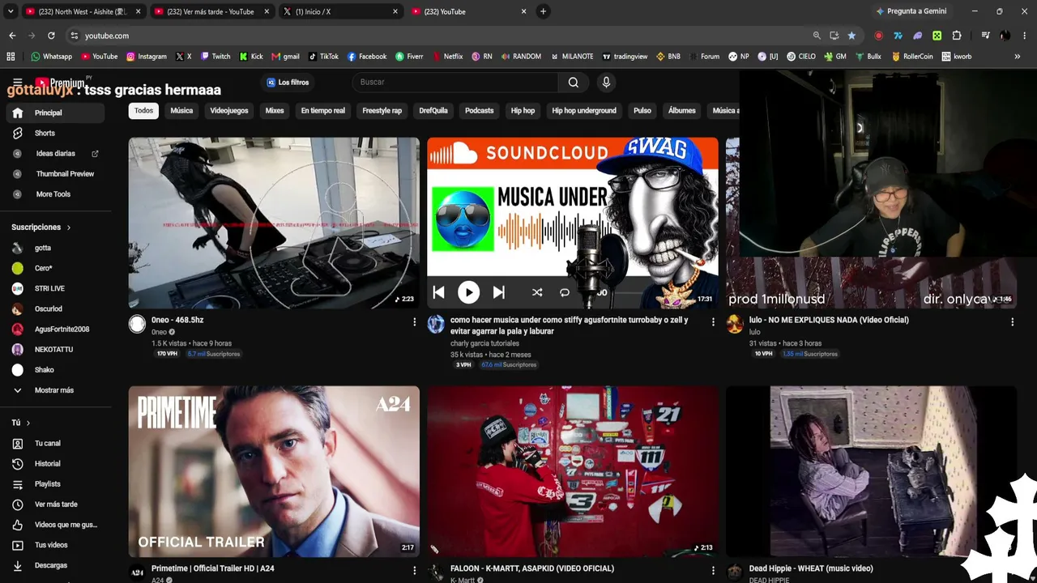Screen dimensions: 1037x583
Task: Open the tab search dropdown arrow
Action: coord(11,11)
